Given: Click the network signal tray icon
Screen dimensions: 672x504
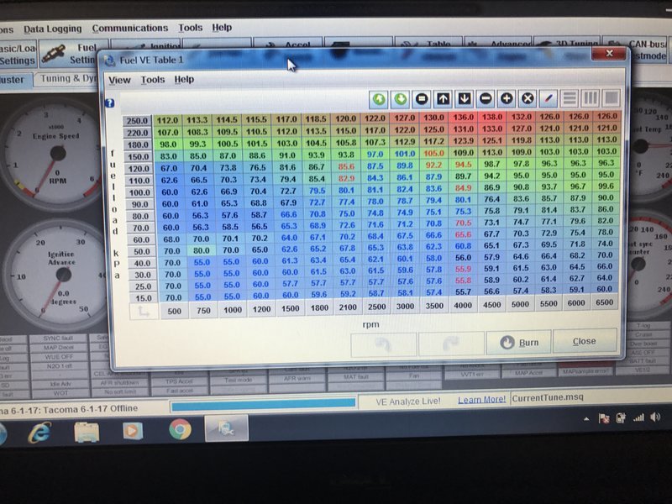Looking at the screenshot, I should [x=638, y=417].
